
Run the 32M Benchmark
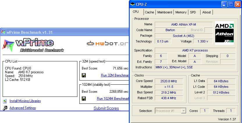coord(115,75)
